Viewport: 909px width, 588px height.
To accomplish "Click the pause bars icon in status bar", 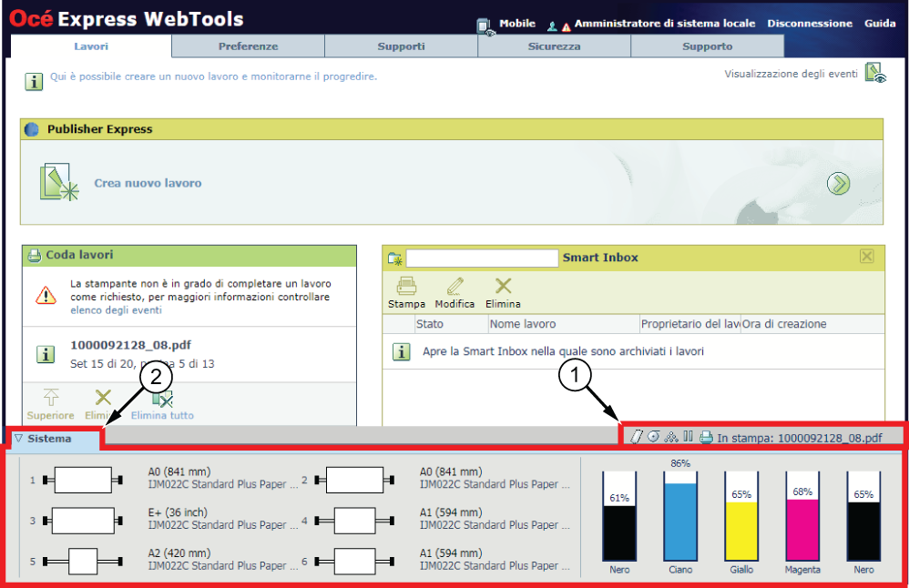I will coord(689,436).
